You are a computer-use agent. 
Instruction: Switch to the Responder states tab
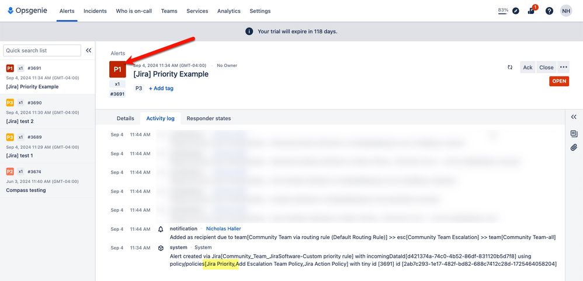point(209,118)
